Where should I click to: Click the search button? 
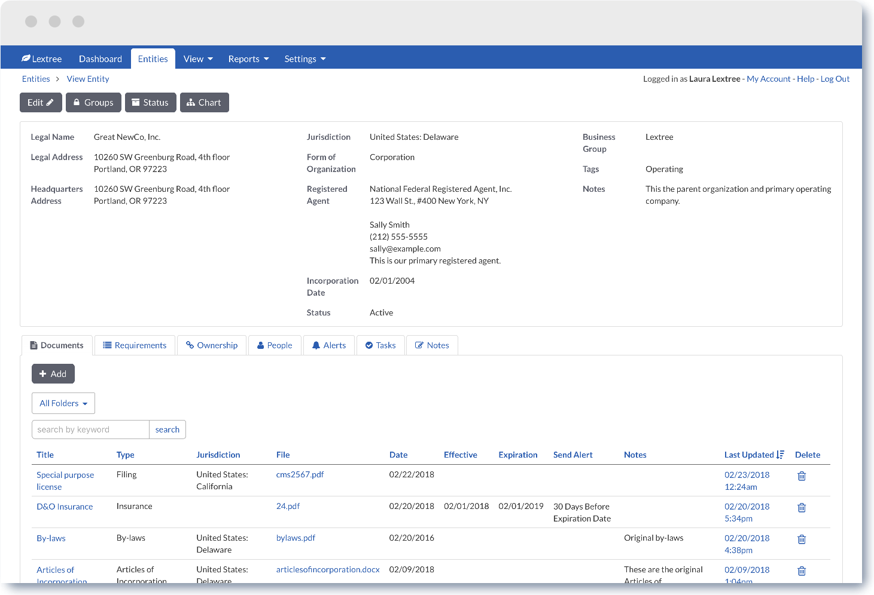coord(168,430)
